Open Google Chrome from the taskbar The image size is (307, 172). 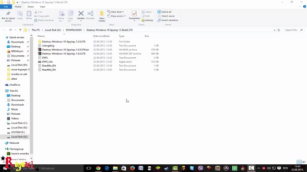click(98, 168)
